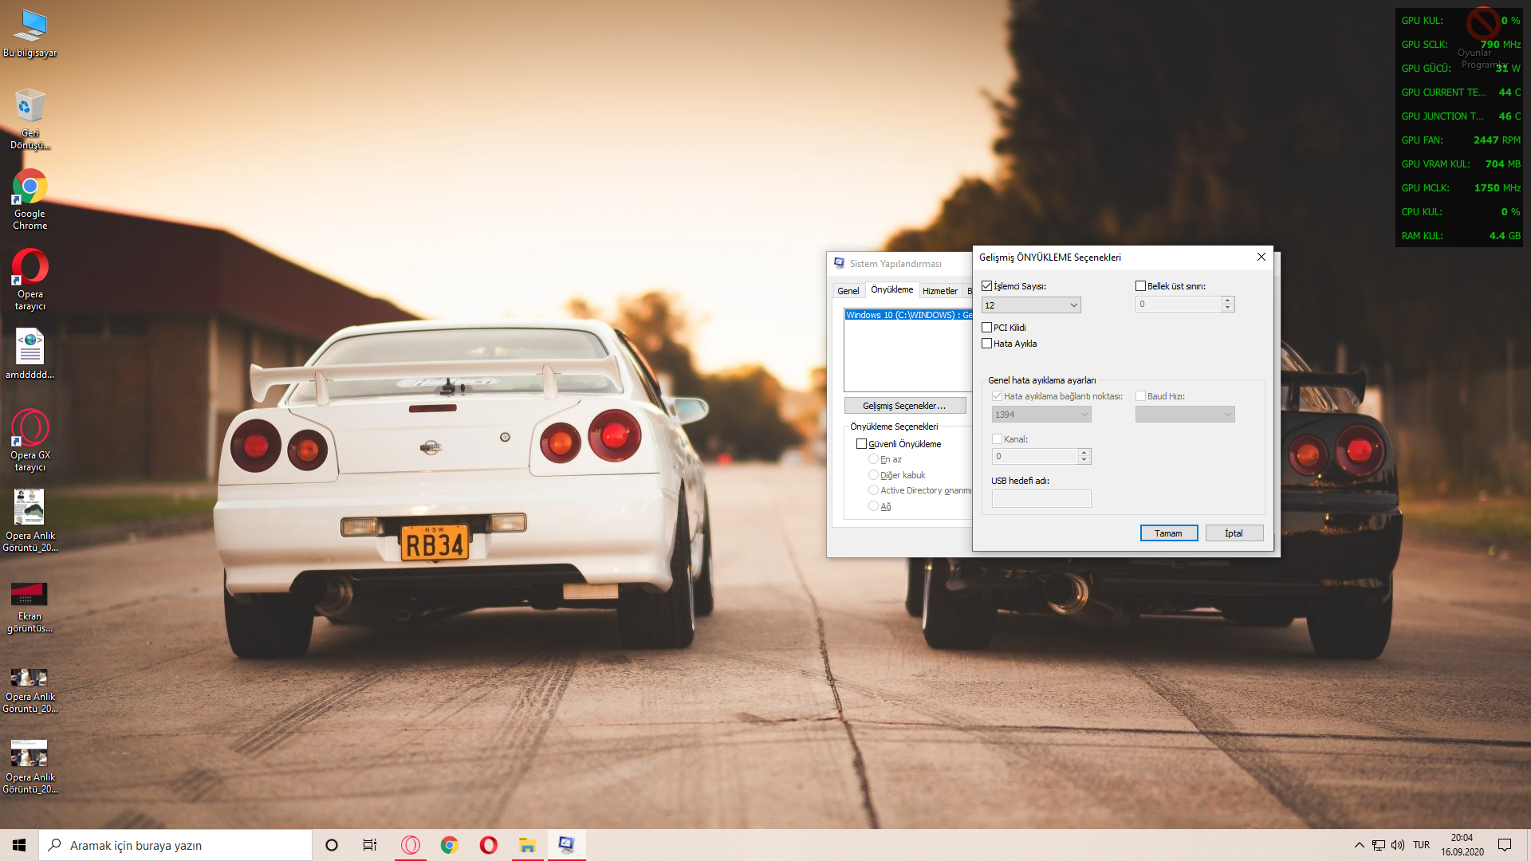
Task: Open the notification center icon
Action: 1505,845
